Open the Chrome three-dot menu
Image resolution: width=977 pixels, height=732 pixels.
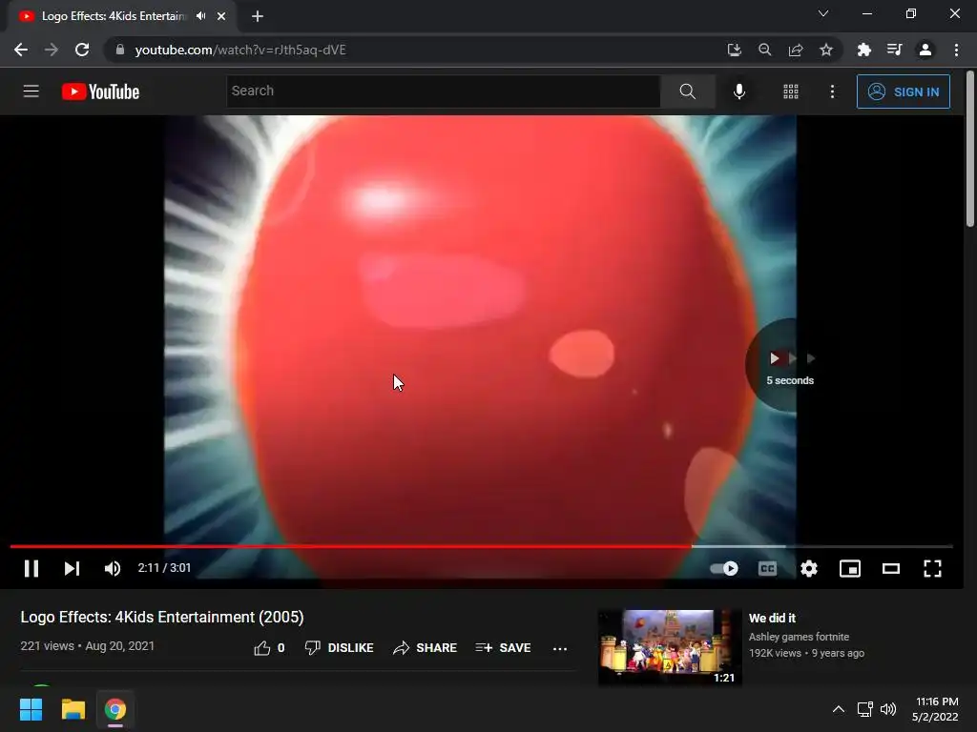pyautogui.click(x=956, y=50)
